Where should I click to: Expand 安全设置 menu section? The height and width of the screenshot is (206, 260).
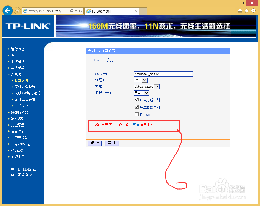[x=18, y=125]
